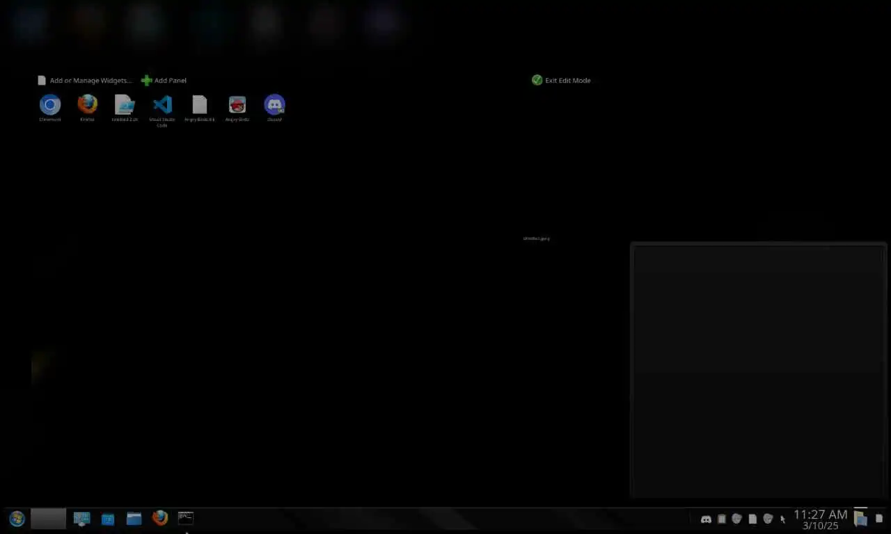Click the folder icon right of the clock
Screen dimensions: 891x534
point(860,519)
